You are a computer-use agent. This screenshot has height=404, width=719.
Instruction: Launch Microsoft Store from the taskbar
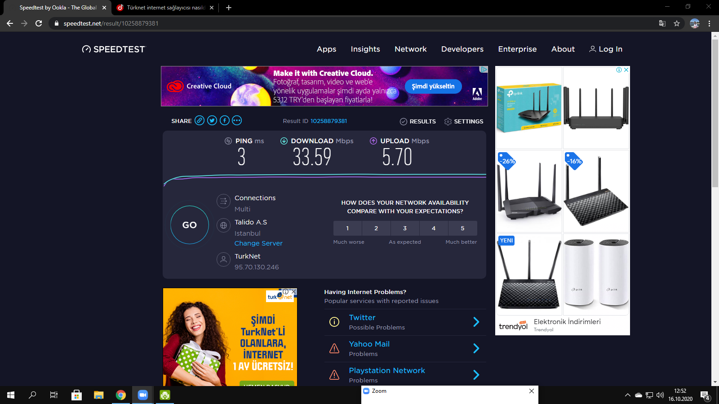pos(76,395)
